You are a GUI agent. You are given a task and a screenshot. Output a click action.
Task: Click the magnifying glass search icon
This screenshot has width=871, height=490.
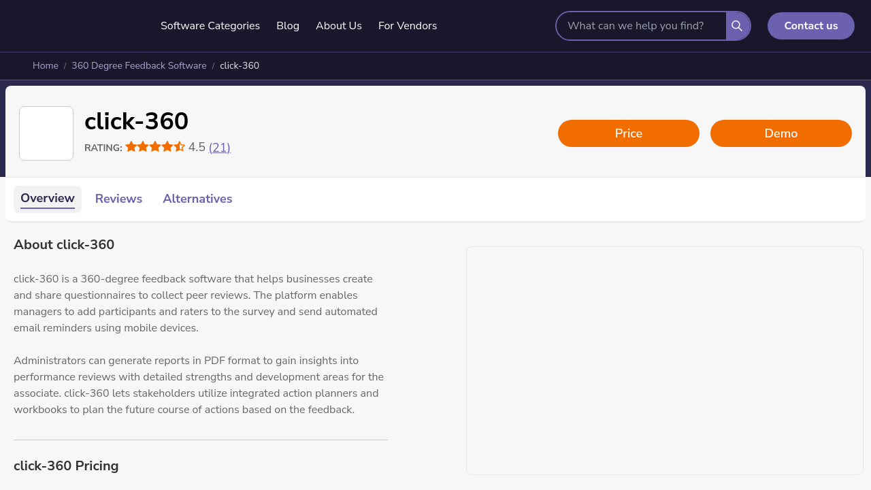click(737, 26)
